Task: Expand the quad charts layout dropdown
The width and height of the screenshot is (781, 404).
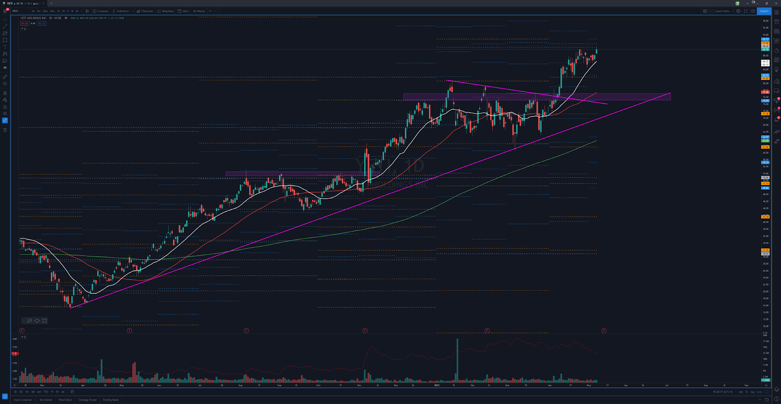Action: click(733, 11)
